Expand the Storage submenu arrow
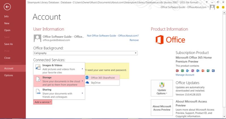 pyautogui.click(x=82, y=81)
